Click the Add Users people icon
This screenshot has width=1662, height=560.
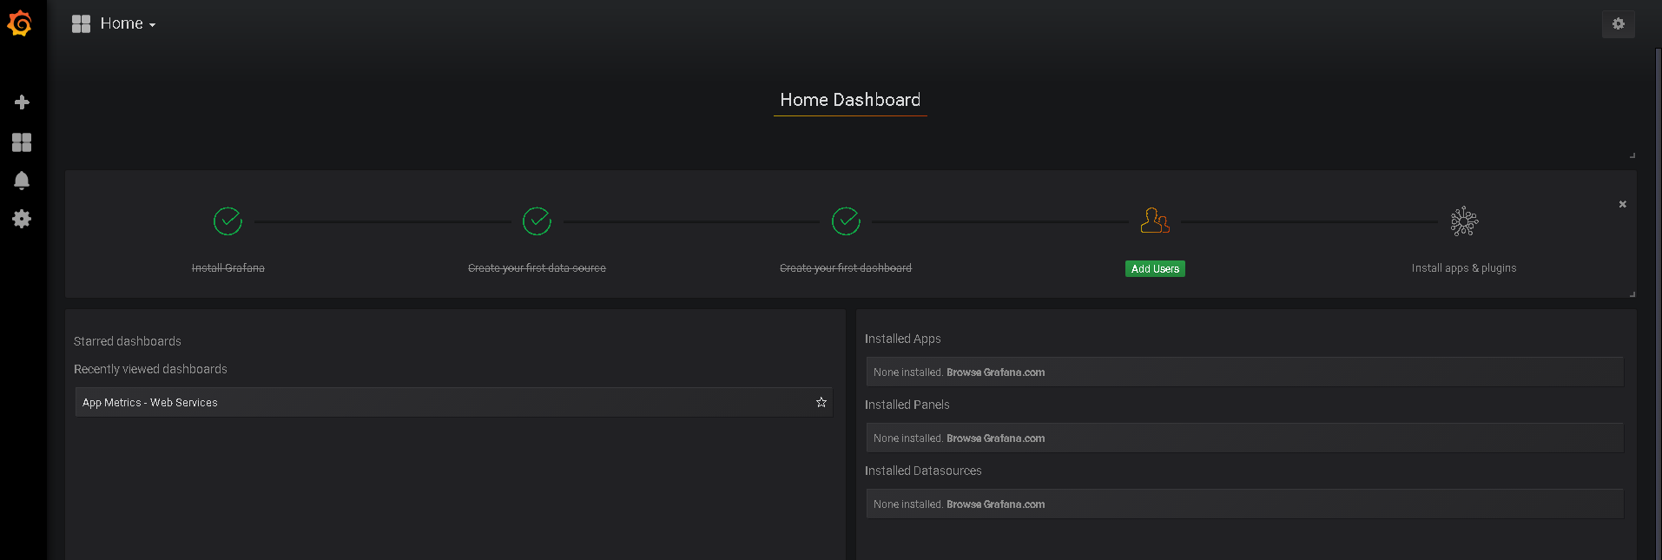(1155, 221)
